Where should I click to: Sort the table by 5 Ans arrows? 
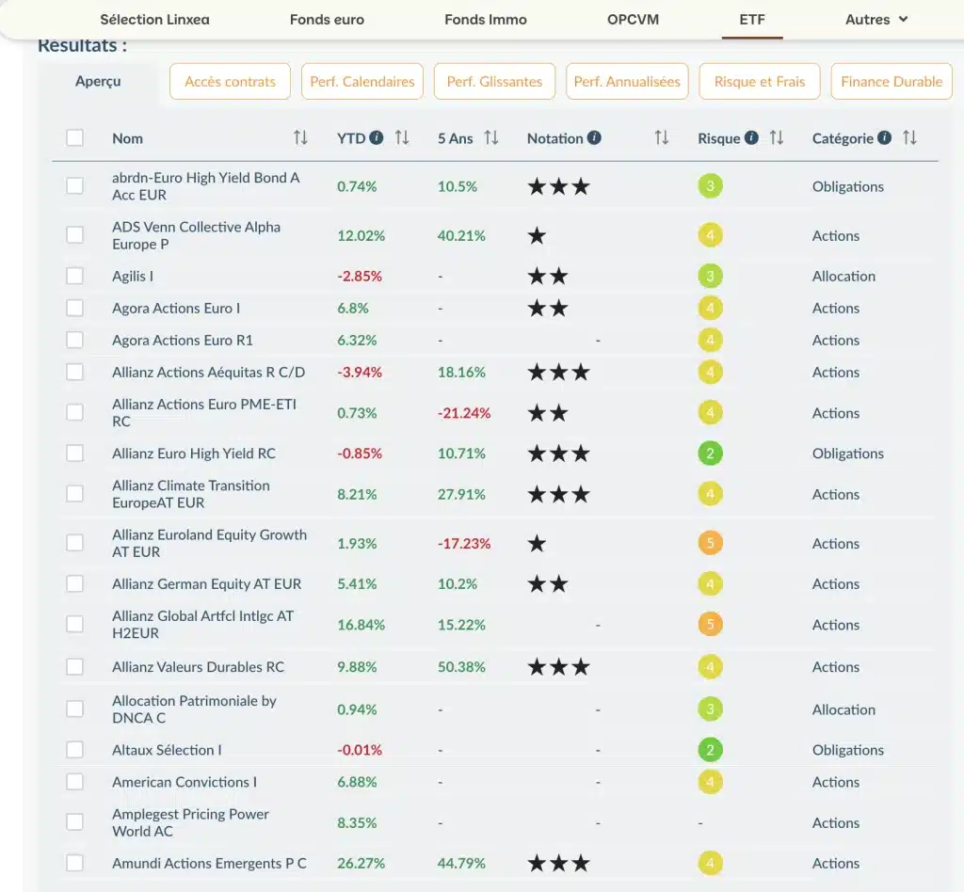tap(490, 137)
